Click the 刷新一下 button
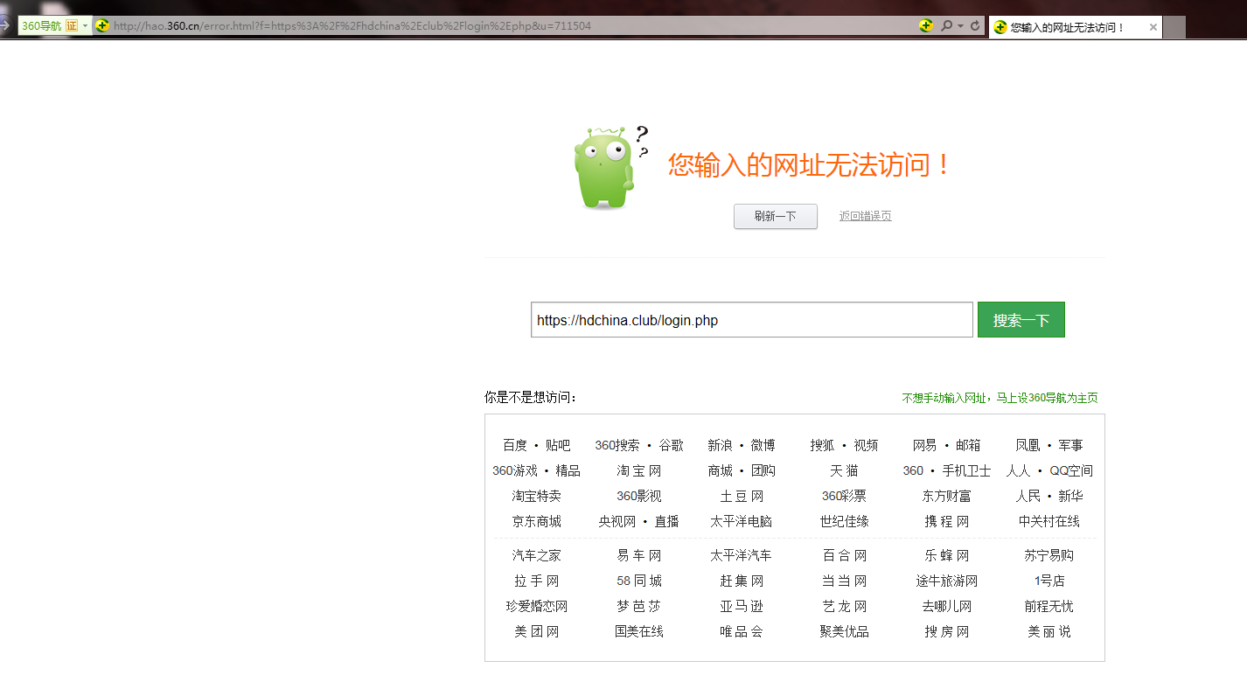Screen dimensions: 1247x682 pos(776,217)
